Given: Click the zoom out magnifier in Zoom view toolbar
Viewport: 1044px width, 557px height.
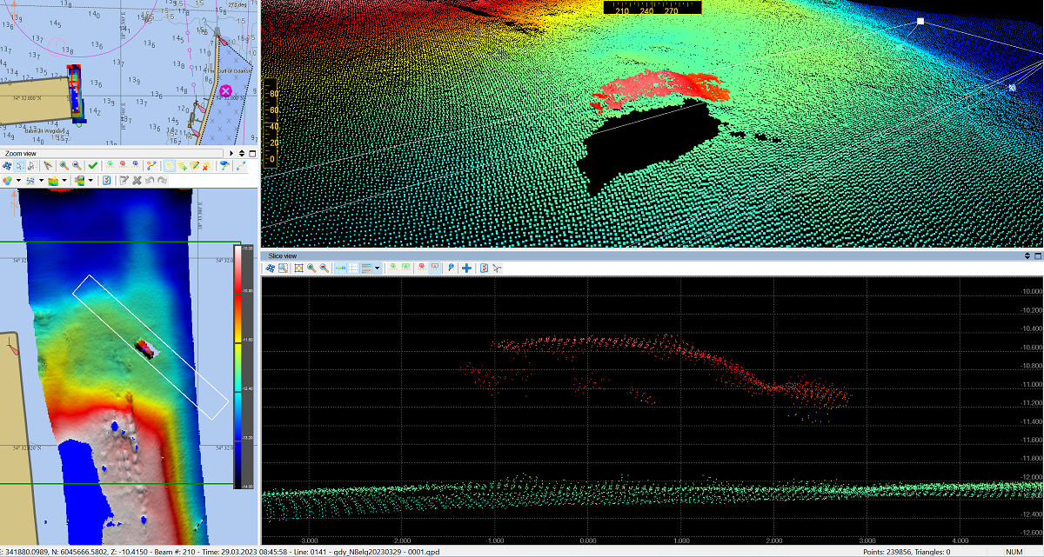Looking at the screenshot, I should [x=77, y=165].
